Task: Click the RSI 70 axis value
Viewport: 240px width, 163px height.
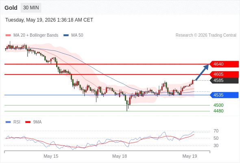Action: pos(216,131)
